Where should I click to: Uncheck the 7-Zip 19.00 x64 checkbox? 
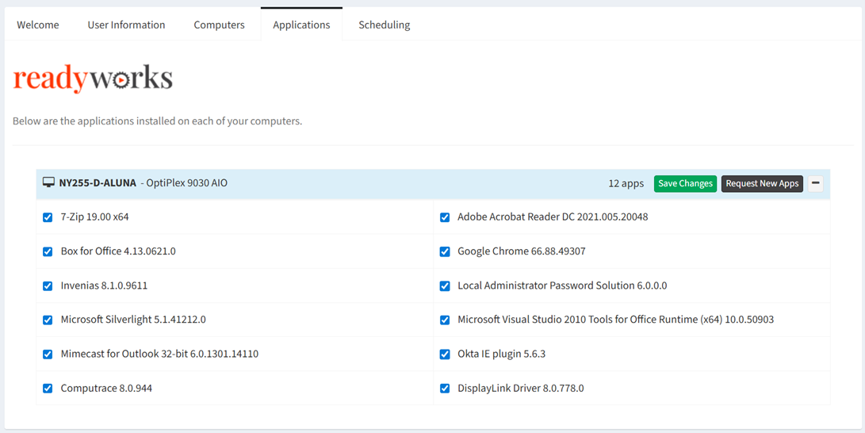tap(48, 217)
